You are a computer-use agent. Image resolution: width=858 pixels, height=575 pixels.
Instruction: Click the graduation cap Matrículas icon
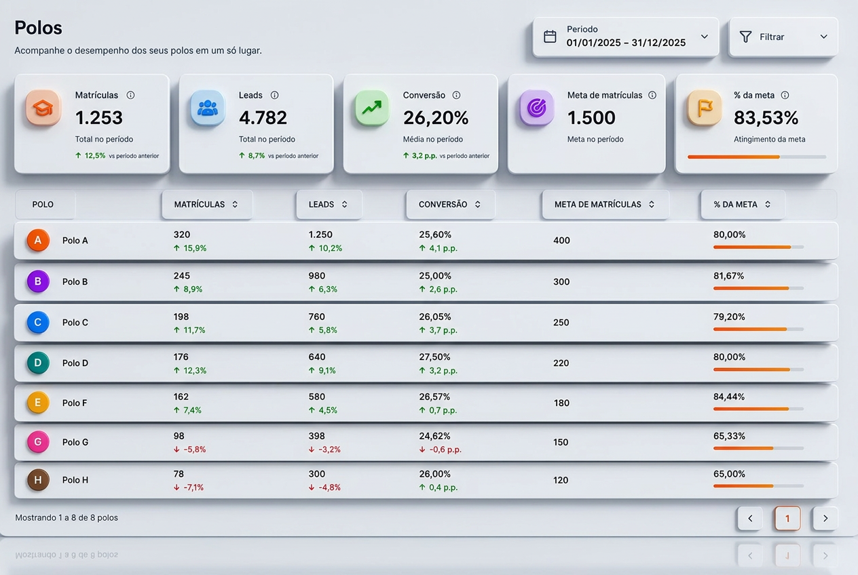point(43,108)
